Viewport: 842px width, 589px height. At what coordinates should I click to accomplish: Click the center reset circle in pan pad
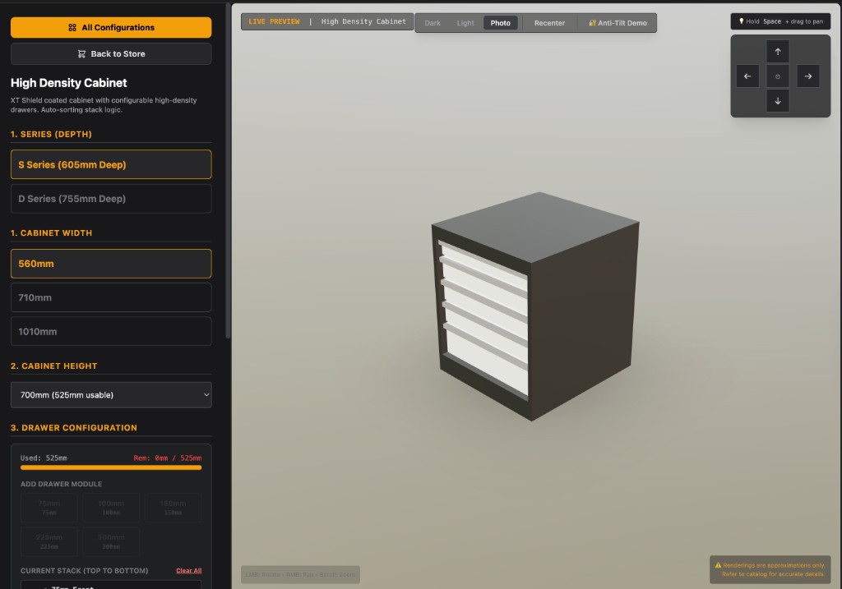pos(777,76)
